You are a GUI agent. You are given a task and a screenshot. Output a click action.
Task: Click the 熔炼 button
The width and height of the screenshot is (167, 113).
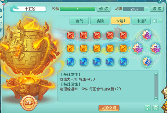[157, 9]
